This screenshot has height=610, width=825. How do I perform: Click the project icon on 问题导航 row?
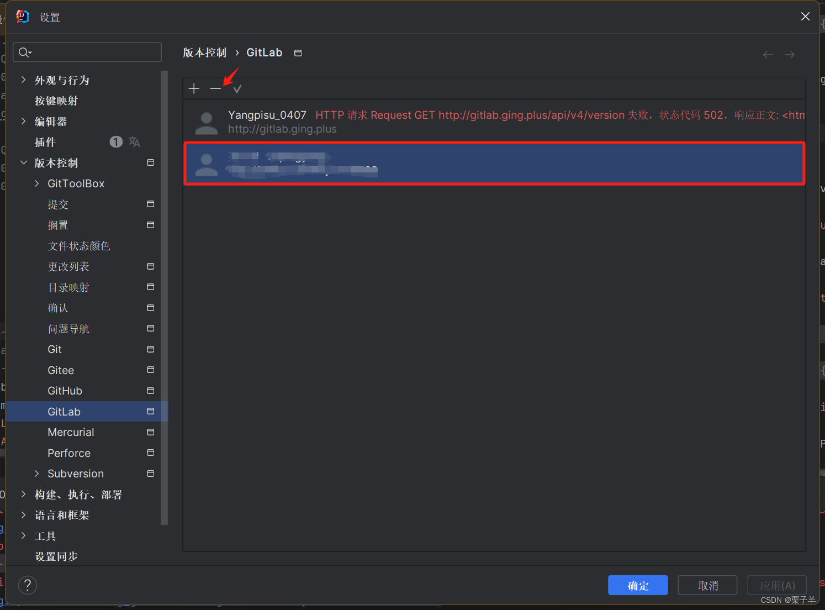(x=150, y=328)
